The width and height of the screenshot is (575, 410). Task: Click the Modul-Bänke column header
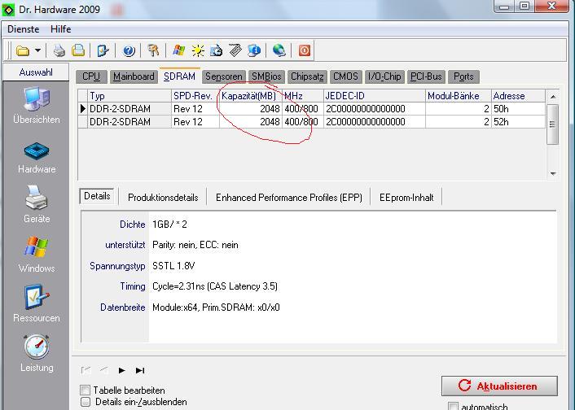tap(459, 96)
